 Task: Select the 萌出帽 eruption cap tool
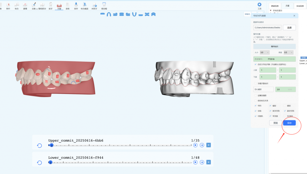pyautogui.click(x=104, y=6)
